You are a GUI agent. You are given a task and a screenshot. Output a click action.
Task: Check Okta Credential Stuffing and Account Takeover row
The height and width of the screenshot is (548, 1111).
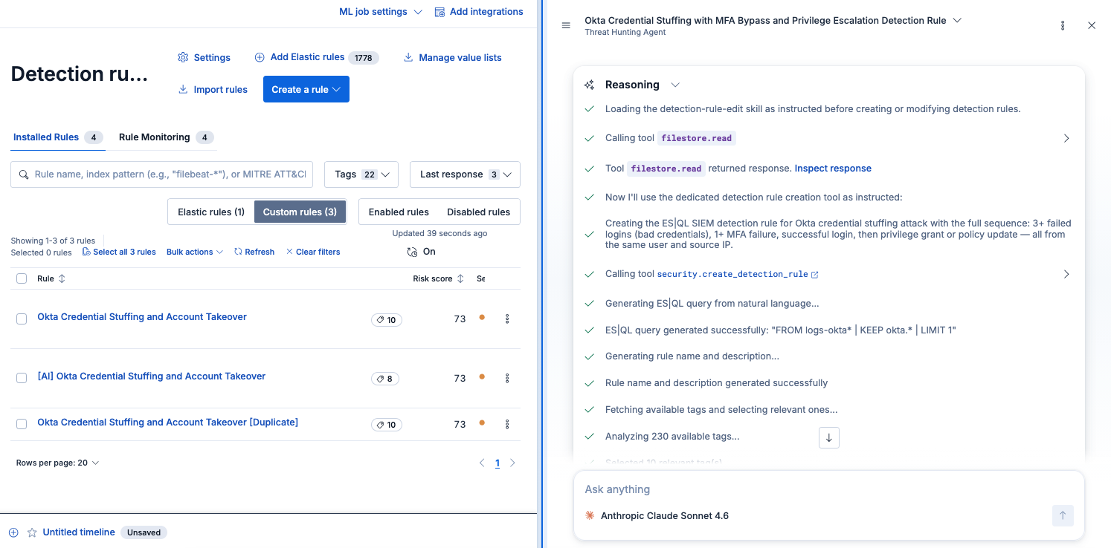point(22,319)
